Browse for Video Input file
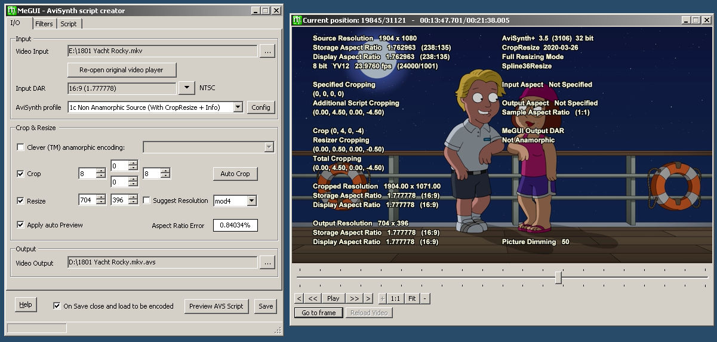The height and width of the screenshot is (342, 717). [267, 51]
